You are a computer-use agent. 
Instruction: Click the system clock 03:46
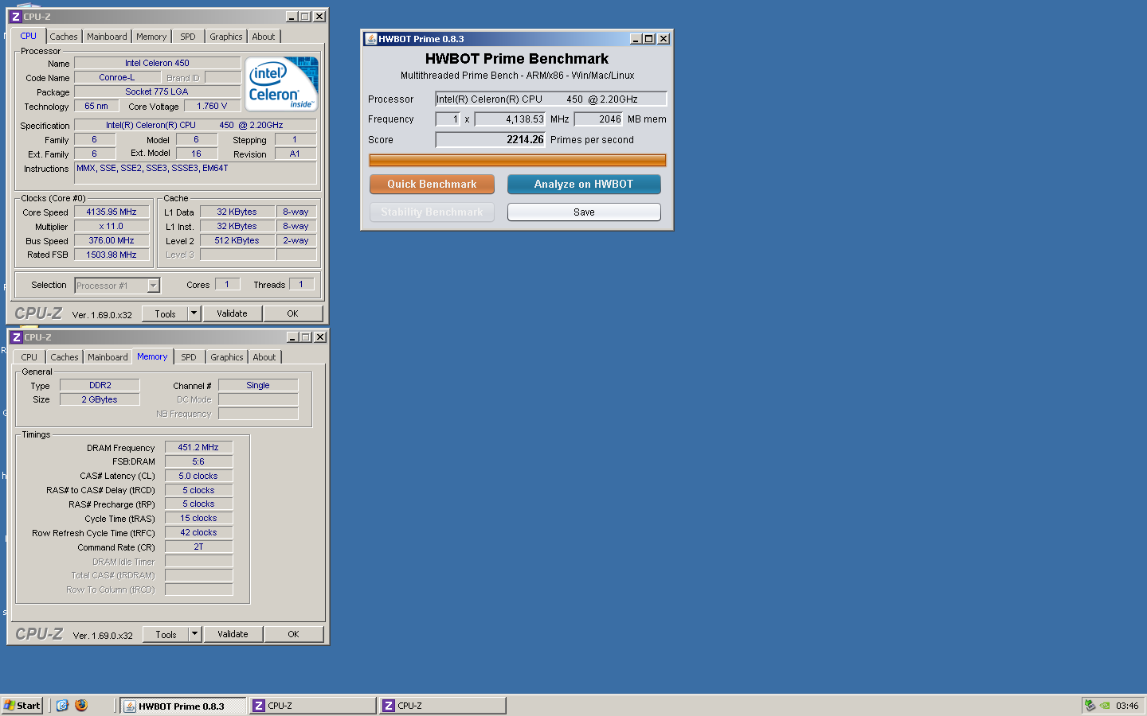pos(1127,706)
